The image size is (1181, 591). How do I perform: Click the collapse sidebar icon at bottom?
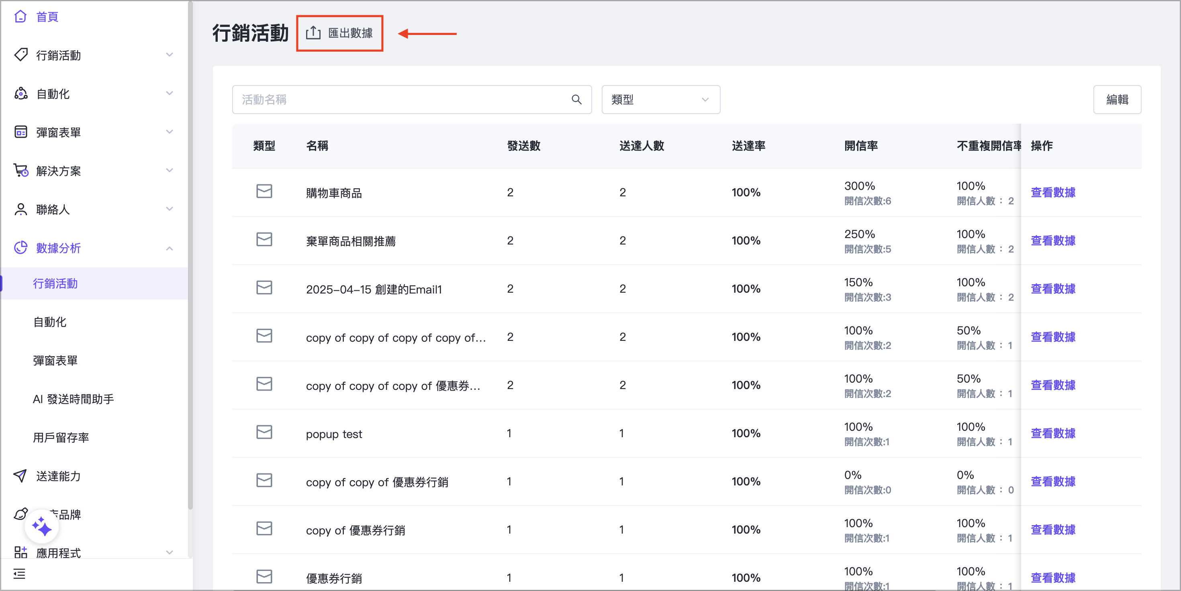click(x=19, y=574)
